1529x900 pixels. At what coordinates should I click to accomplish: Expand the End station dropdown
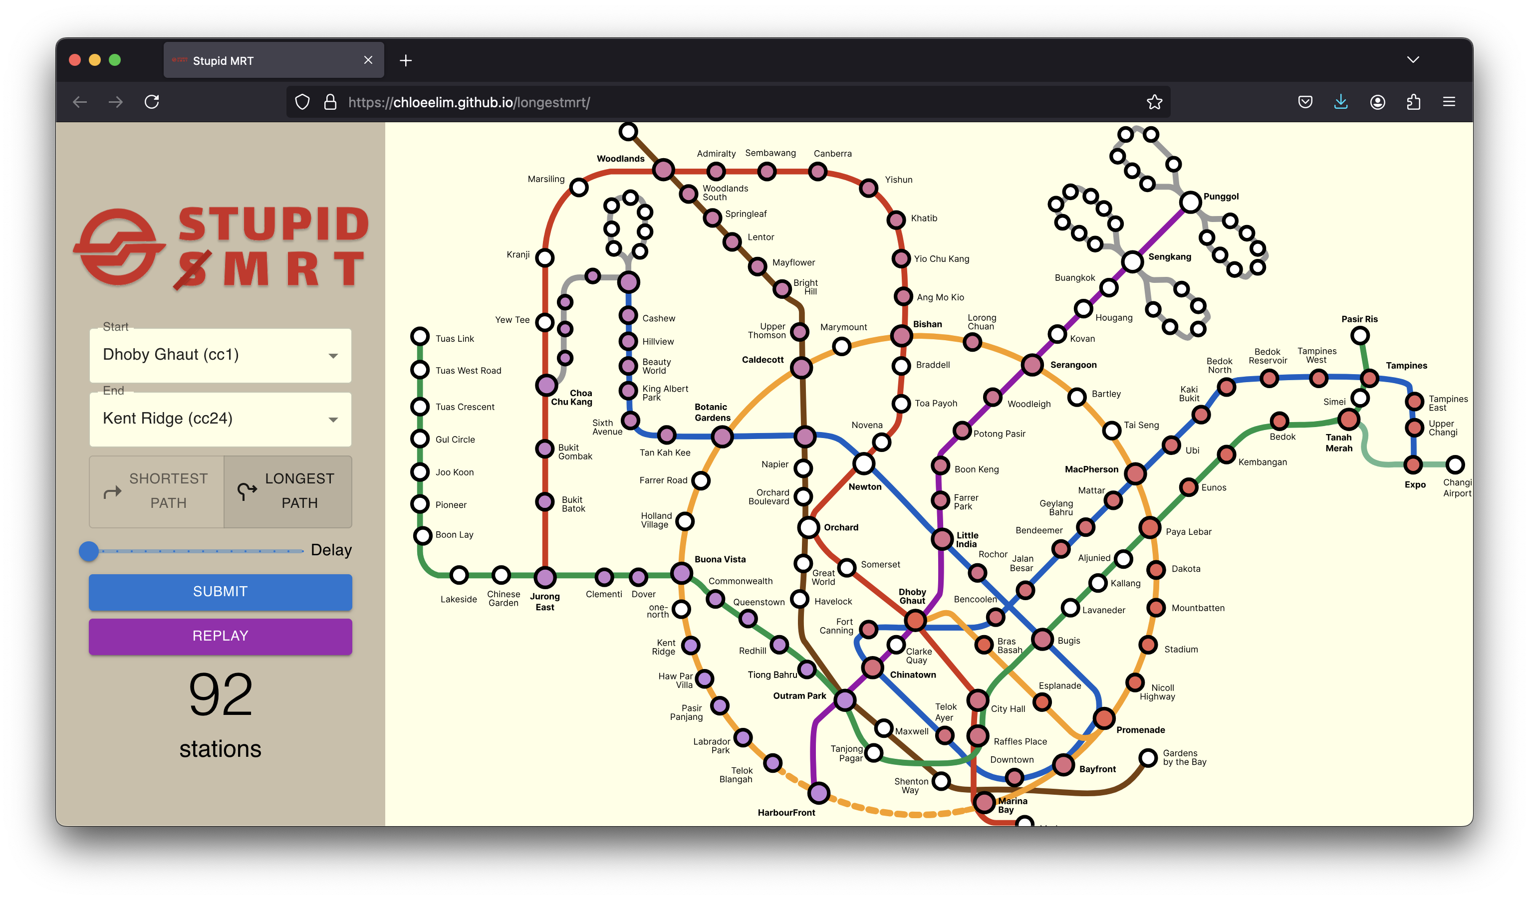click(x=220, y=419)
